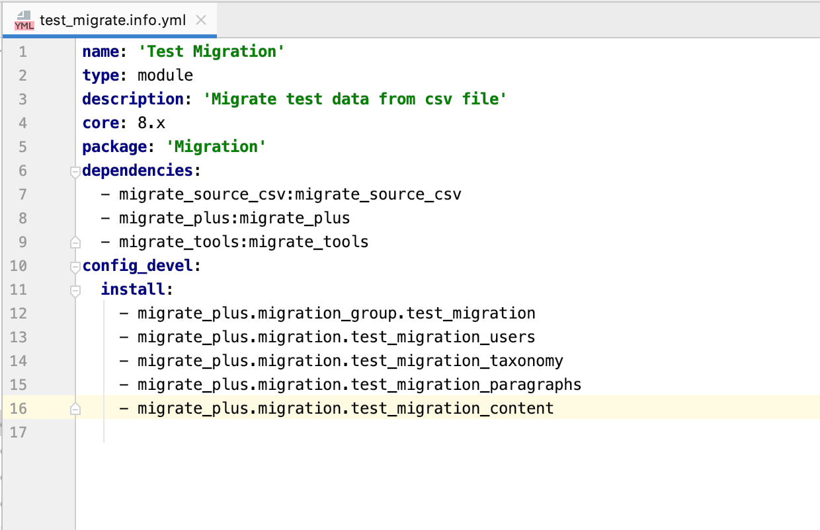This screenshot has height=530, width=820.
Task: Click the 8.x core version value
Action: pyautogui.click(x=151, y=122)
